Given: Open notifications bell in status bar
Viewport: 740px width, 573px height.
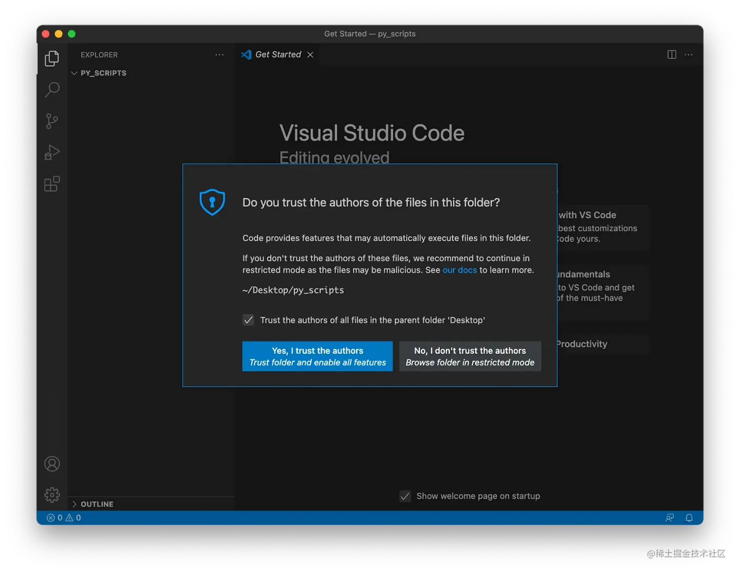Looking at the screenshot, I should point(689,518).
